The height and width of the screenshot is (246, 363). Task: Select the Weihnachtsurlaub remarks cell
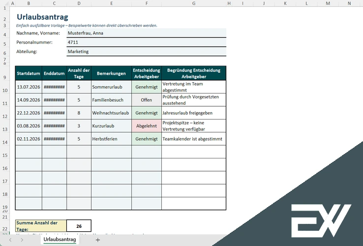click(111, 113)
